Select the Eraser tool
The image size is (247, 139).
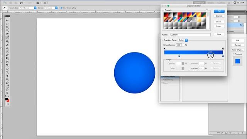click(x=7, y=55)
